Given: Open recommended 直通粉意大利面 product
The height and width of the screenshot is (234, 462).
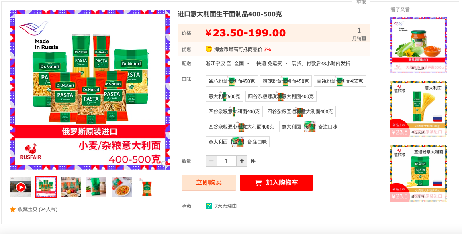Looking at the screenshot, I should tap(418, 173).
